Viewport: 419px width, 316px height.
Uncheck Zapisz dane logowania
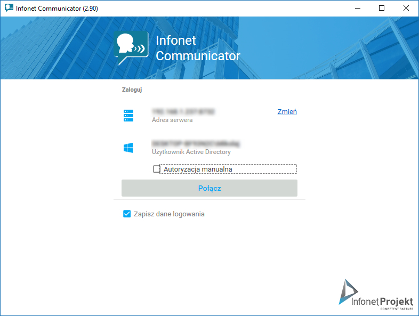tap(127, 214)
